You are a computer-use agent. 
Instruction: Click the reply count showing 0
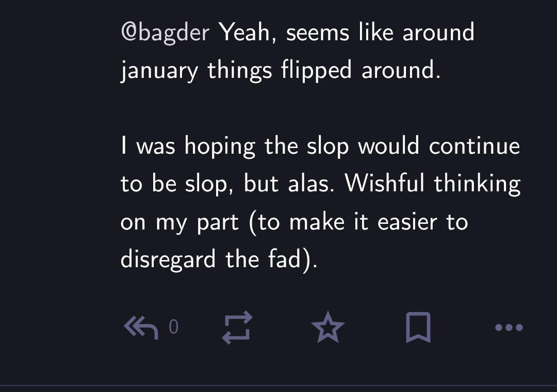[x=173, y=327]
